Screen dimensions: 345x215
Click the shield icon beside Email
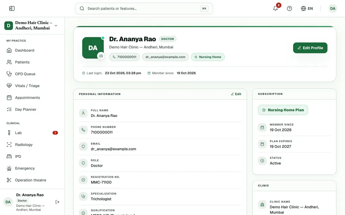[x=83, y=146]
